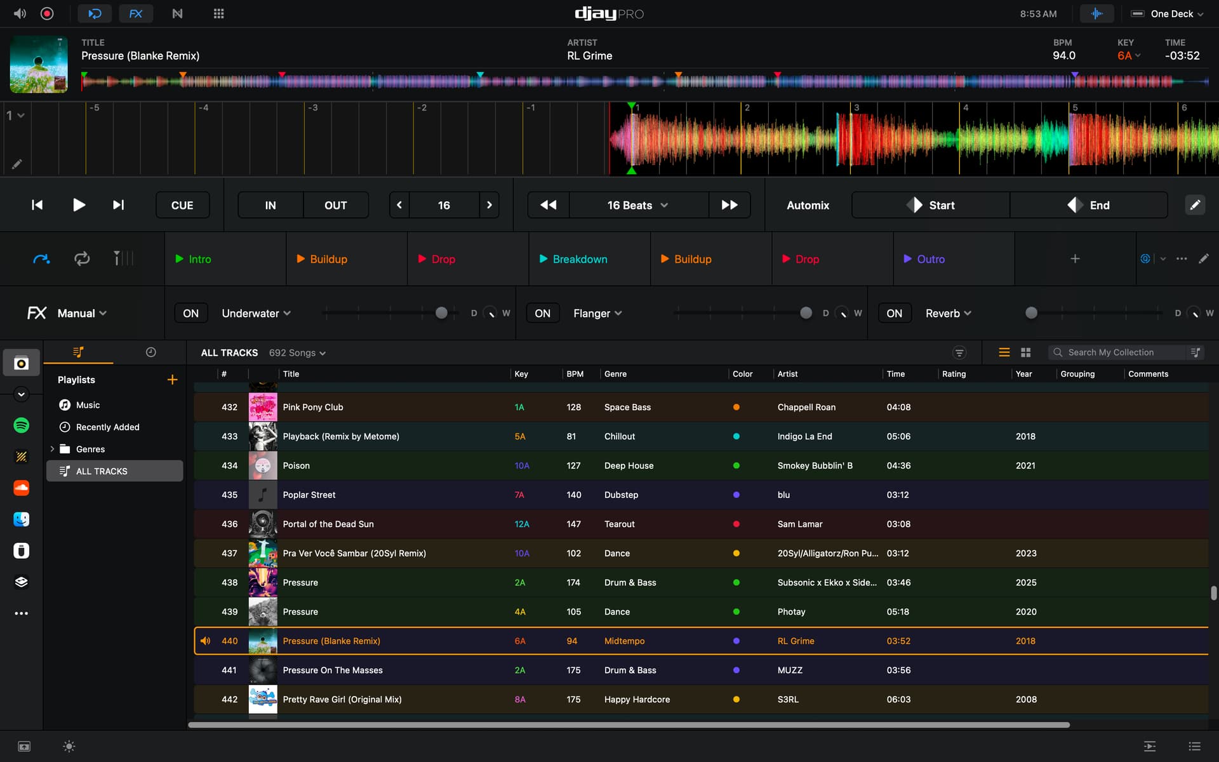1219x762 pixels.
Task: Toggle the Flanger effect ON button
Action: pyautogui.click(x=542, y=313)
